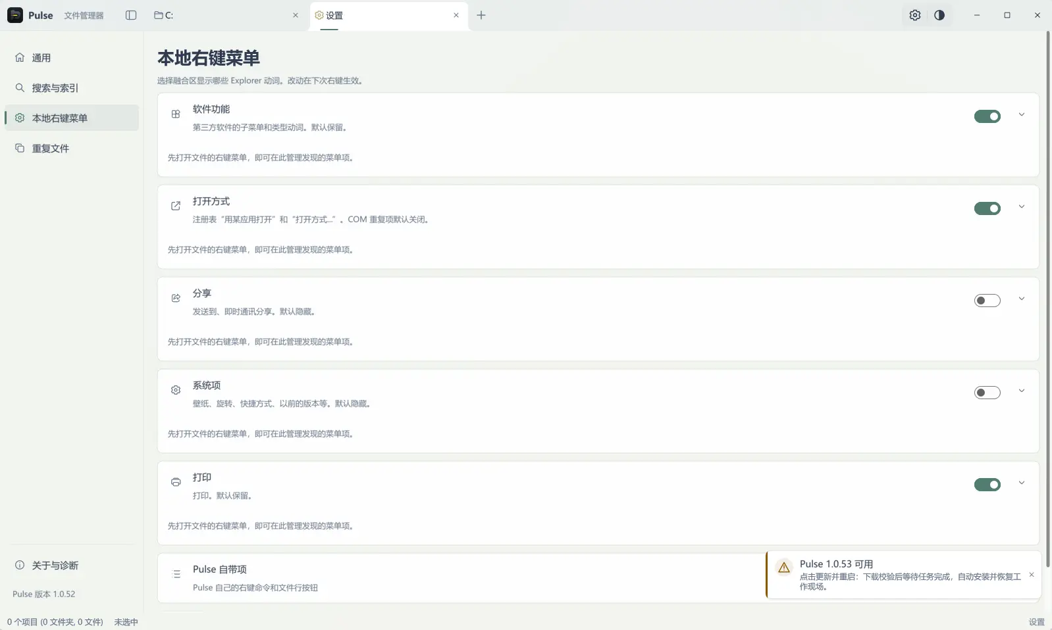This screenshot has height=630, width=1052.
Task: Click the vertical scrollbar on the right
Action: [1047, 299]
